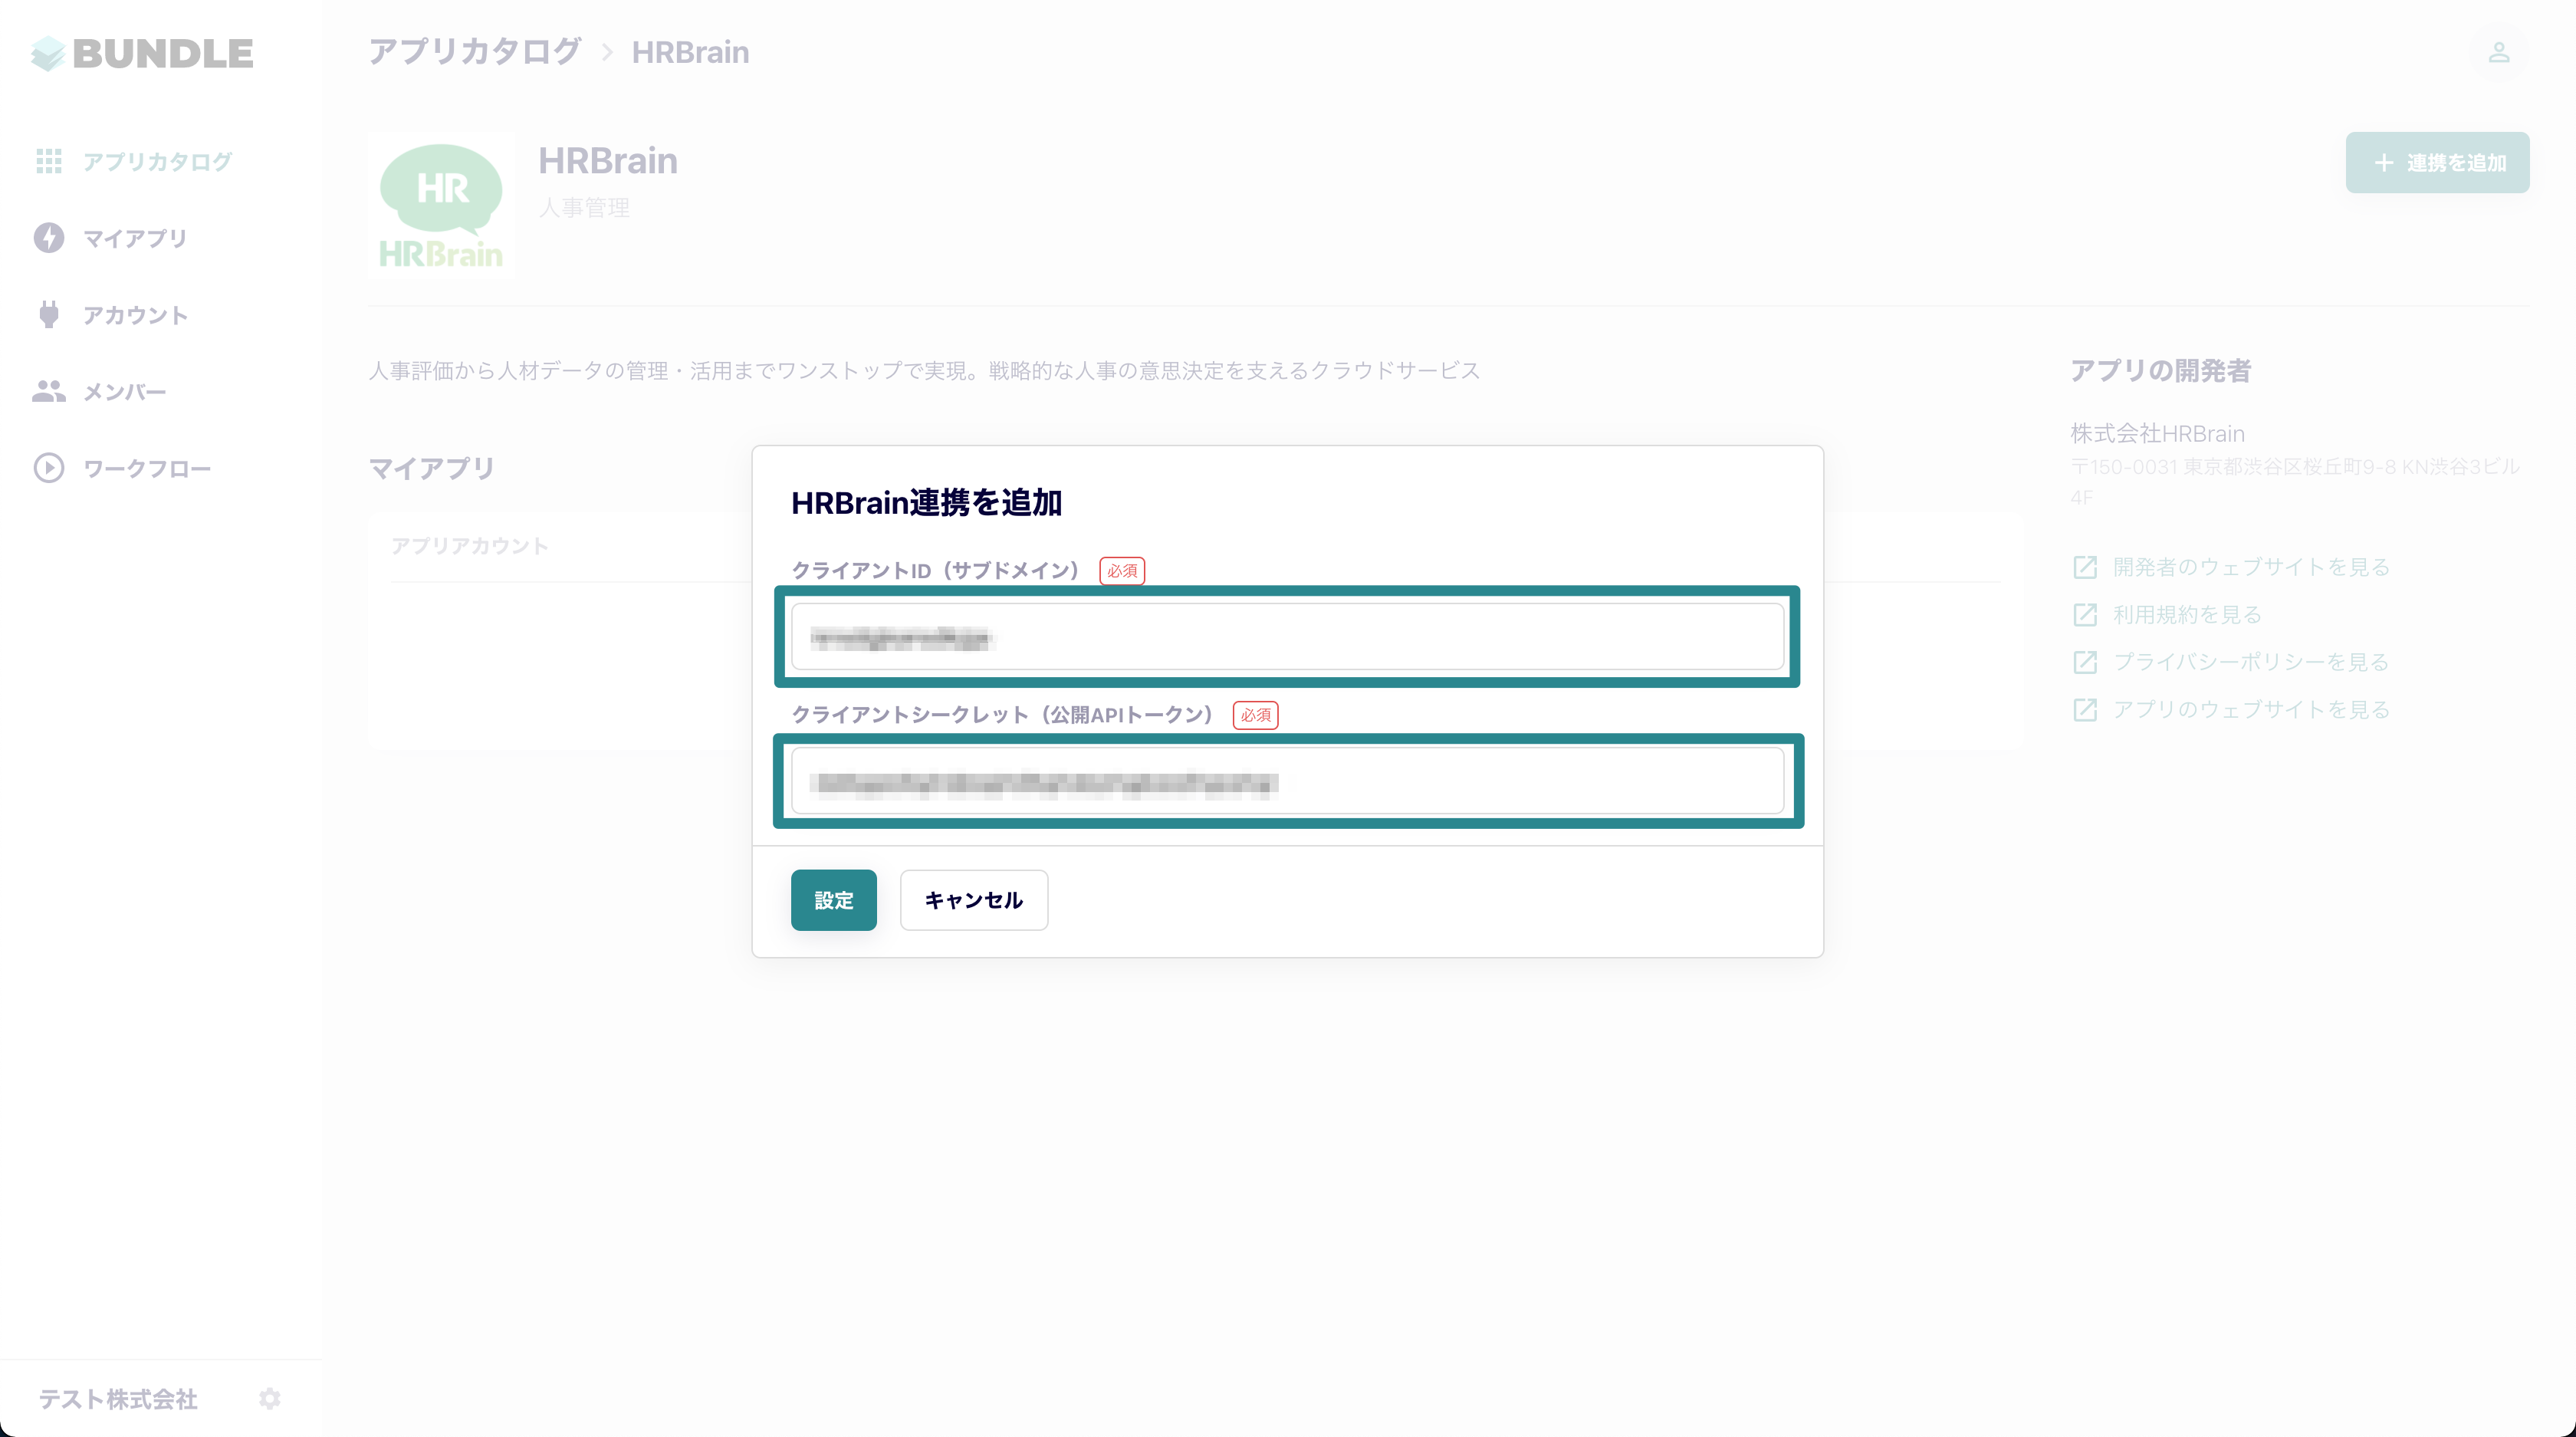The width and height of the screenshot is (2576, 1437).
Task: Open the アプリのウェブサイトを見る link
Action: pyautogui.click(x=2251, y=709)
